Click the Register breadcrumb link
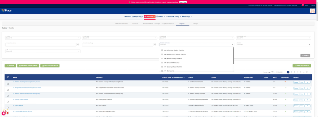318x117 pixels. (5, 28)
